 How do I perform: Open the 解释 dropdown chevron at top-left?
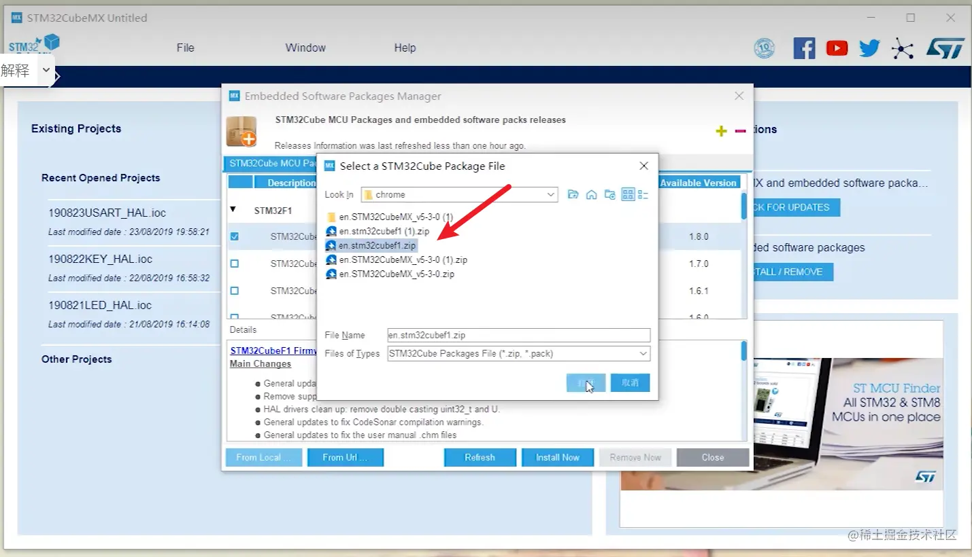[46, 70]
